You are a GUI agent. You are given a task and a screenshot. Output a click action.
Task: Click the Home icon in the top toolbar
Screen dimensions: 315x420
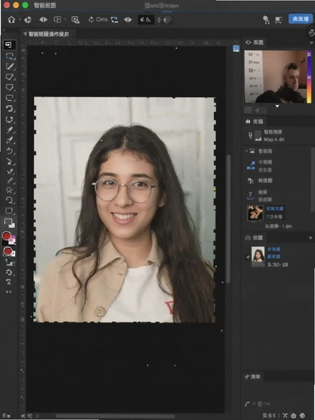click(x=11, y=20)
